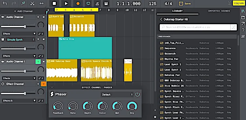Open Effects dropdown on Simple Synth

(x=19, y=56)
